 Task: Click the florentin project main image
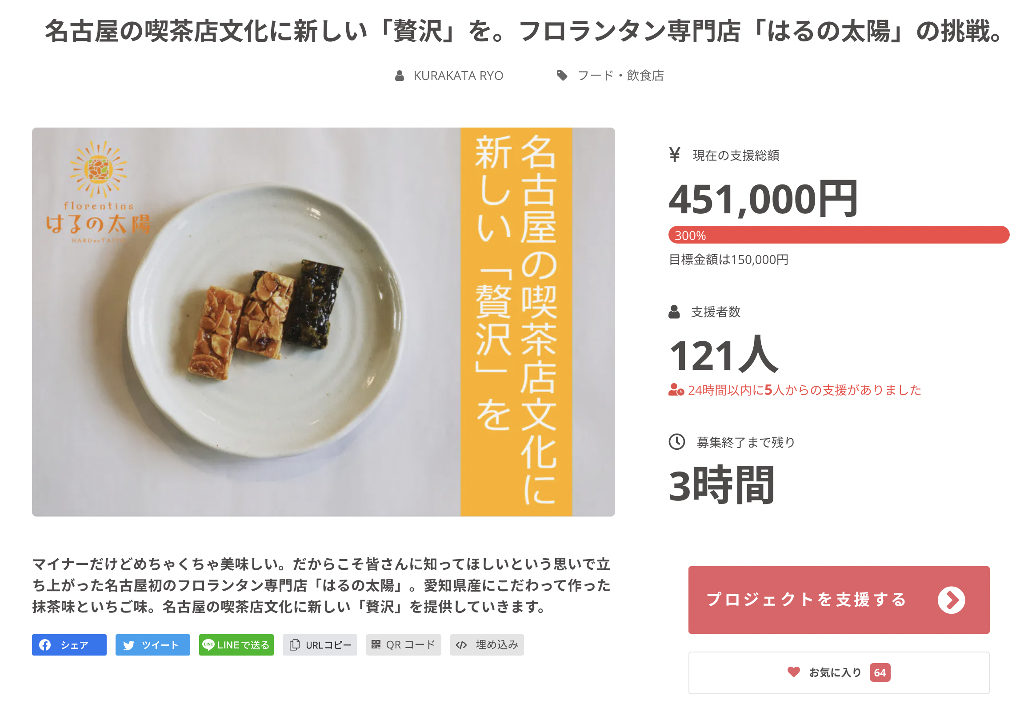click(x=323, y=322)
